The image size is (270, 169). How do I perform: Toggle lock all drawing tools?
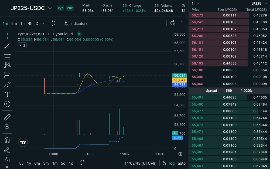tap(7, 160)
